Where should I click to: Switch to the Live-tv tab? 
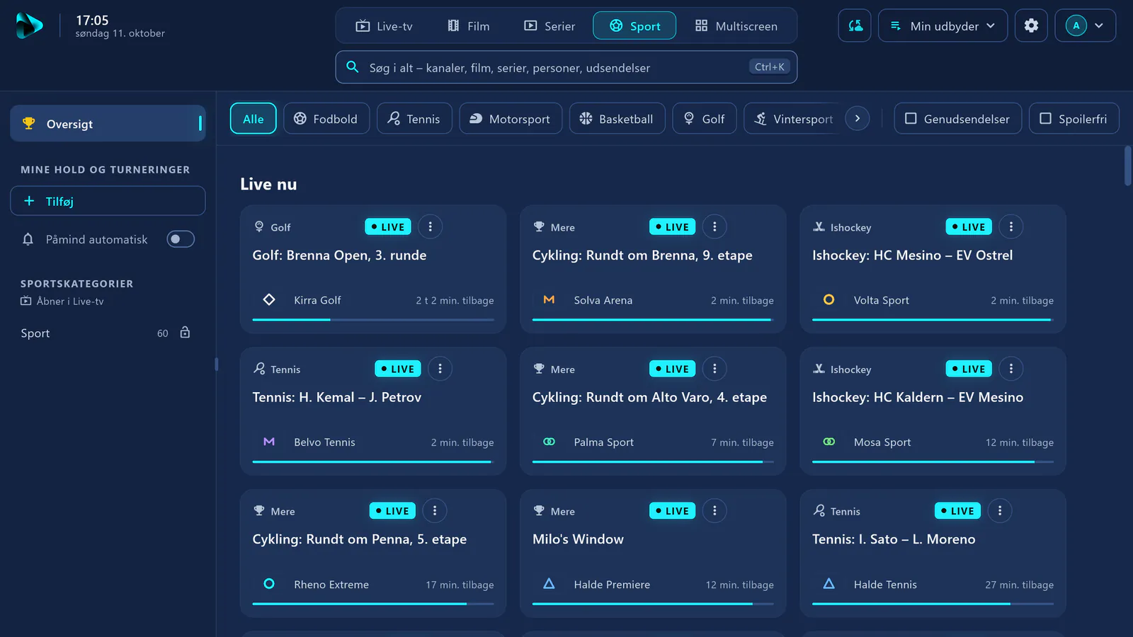[384, 25]
